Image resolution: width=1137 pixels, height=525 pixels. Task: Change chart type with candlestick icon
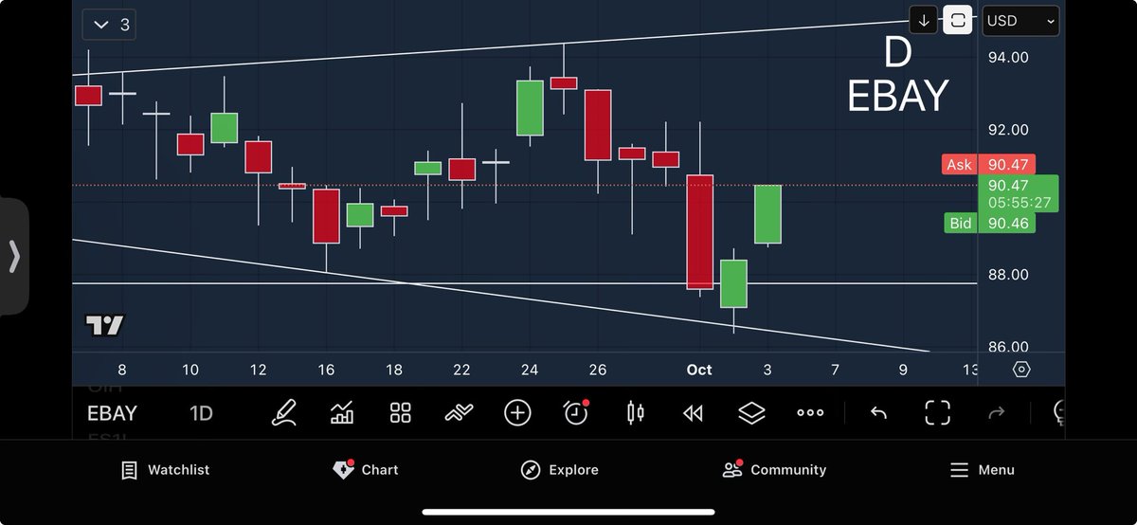[635, 412]
